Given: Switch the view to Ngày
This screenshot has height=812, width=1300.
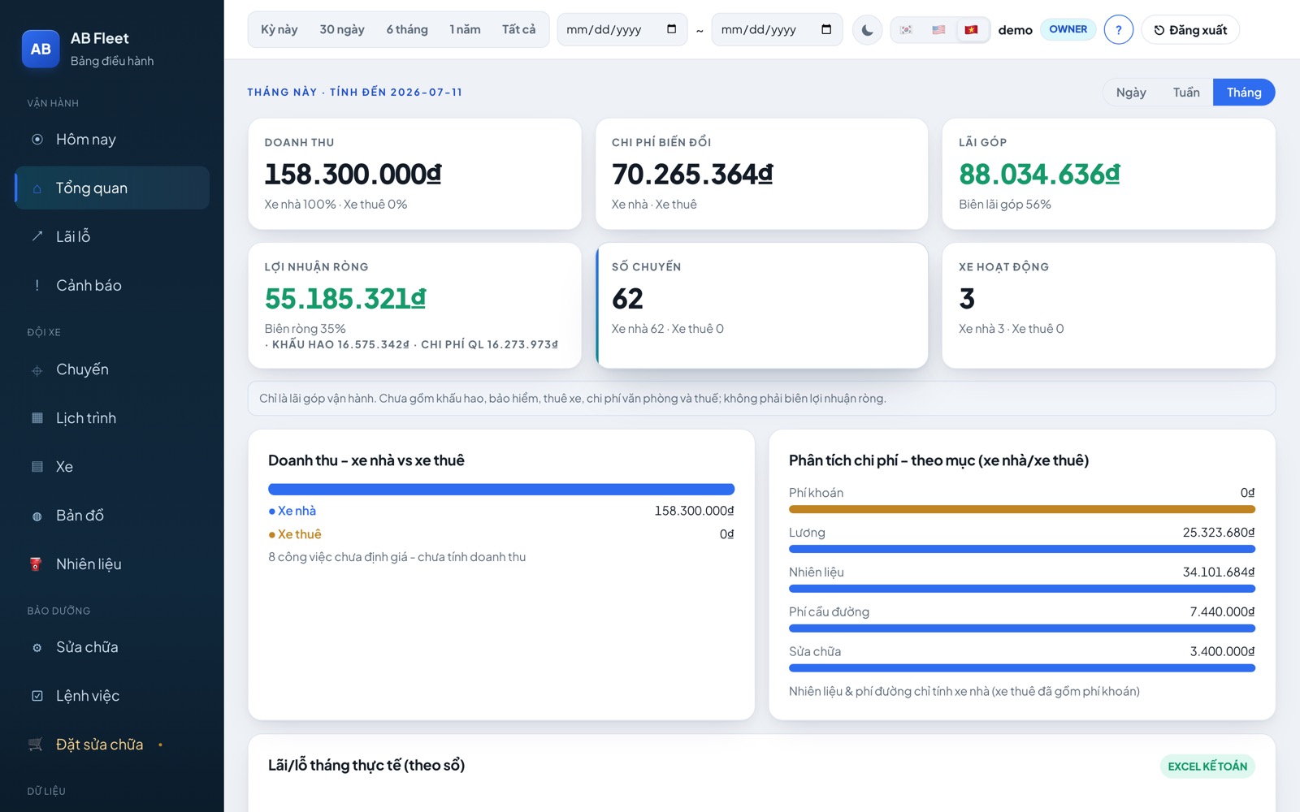Looking at the screenshot, I should click(1131, 93).
